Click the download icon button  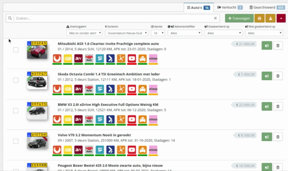270,18
